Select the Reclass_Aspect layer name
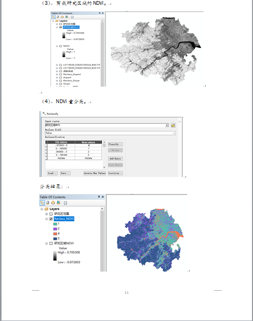The width and height of the screenshot is (253, 321). pos(72,74)
